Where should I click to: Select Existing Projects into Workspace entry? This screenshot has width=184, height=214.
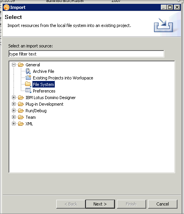point(63,78)
